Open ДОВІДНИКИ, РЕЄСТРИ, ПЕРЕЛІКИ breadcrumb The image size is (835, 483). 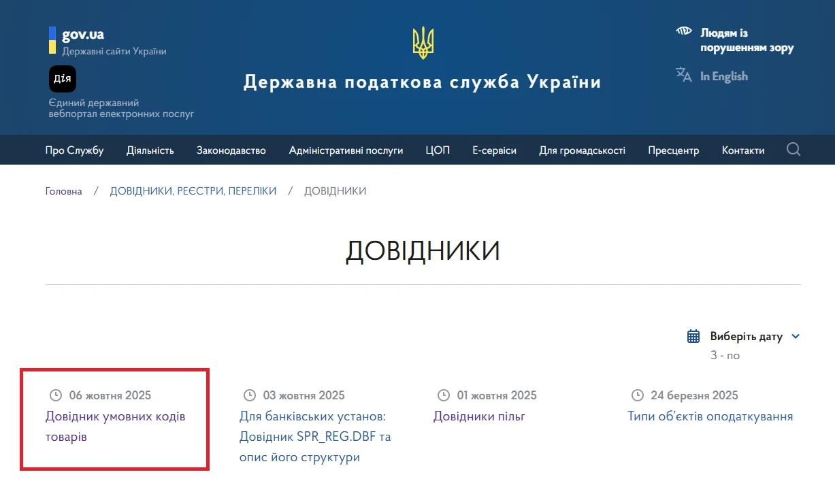(x=193, y=191)
